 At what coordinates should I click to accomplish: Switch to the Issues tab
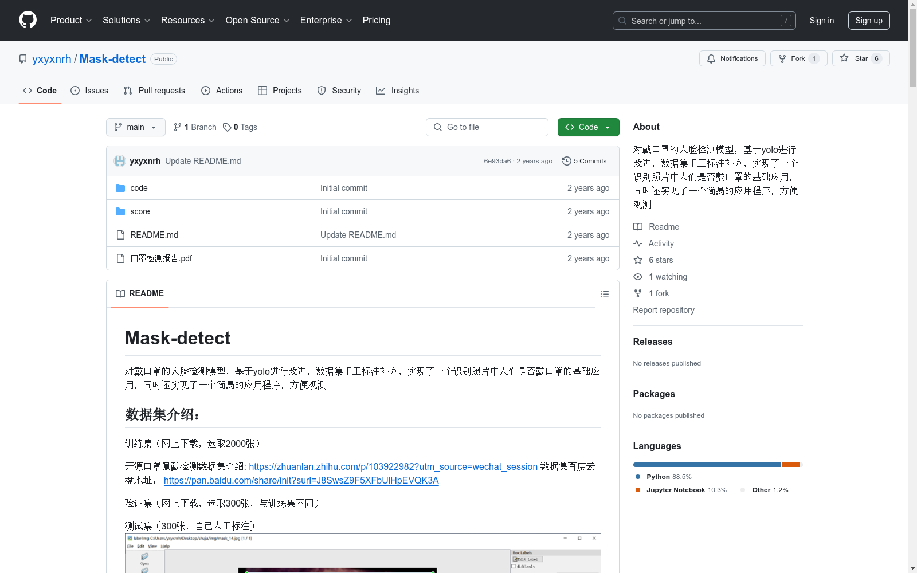pos(89,91)
